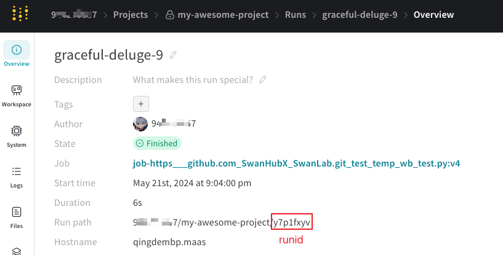The height and width of the screenshot is (255, 503).
Task: Open the System metrics panel
Action: [x=17, y=136]
